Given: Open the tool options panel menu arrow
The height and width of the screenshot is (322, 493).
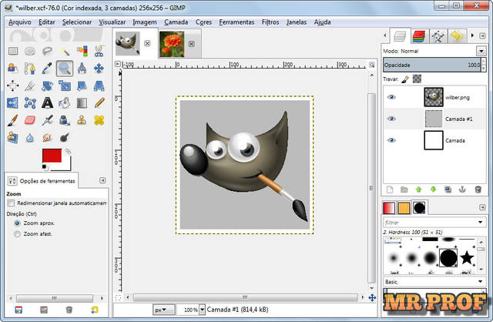Looking at the screenshot, I should (x=102, y=180).
